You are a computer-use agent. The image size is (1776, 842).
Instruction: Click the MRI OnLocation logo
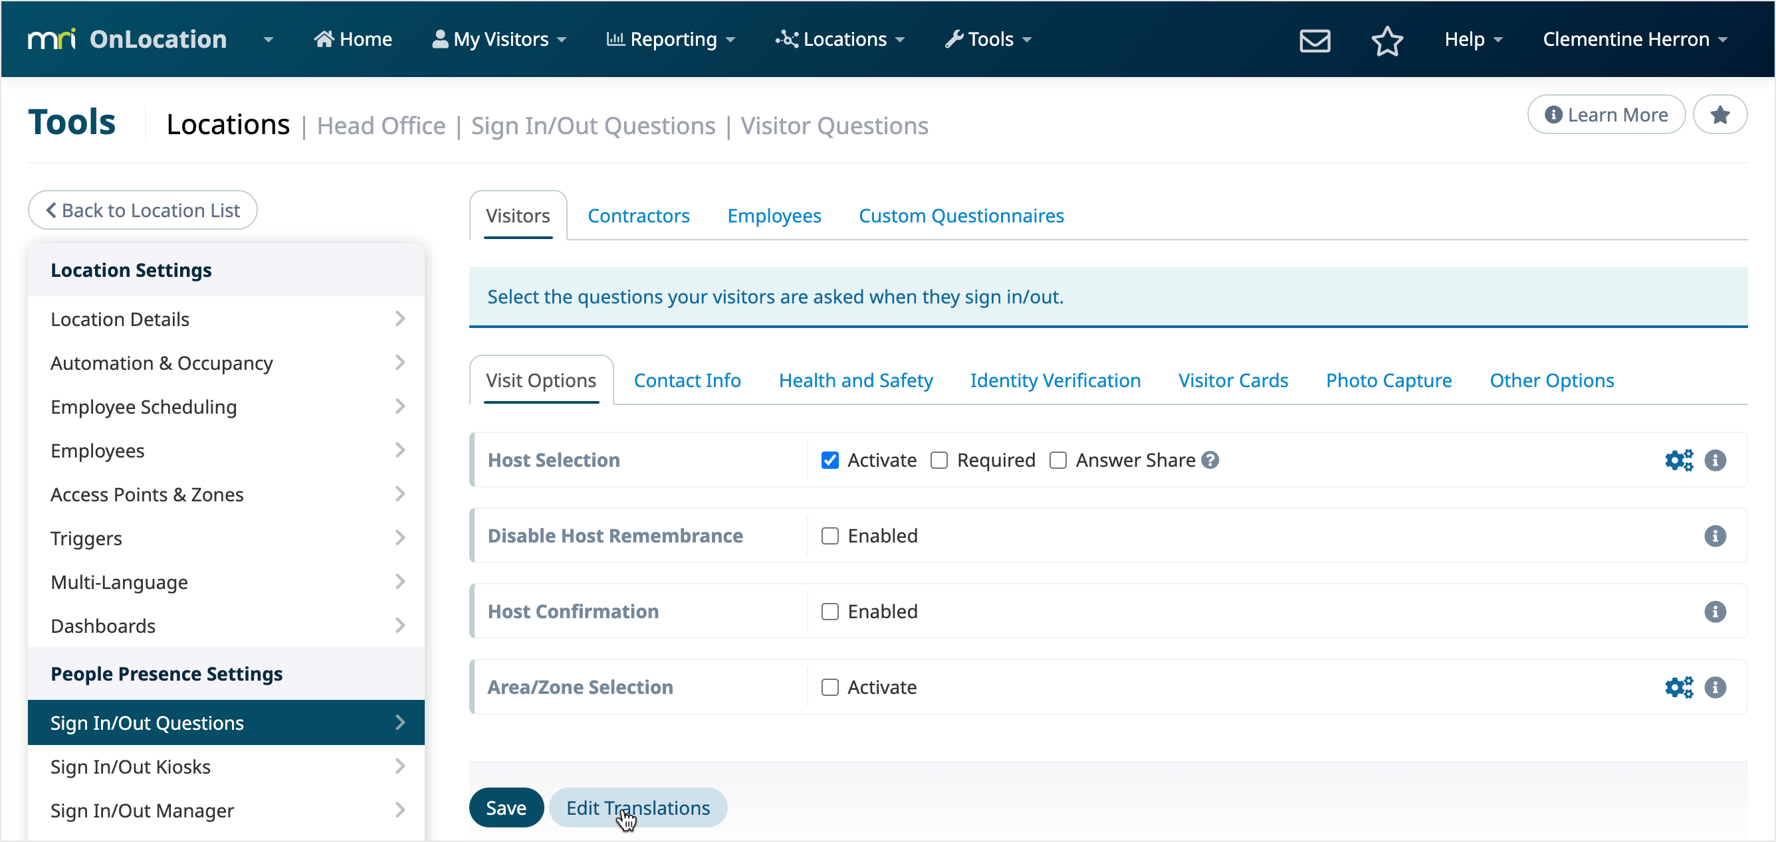127,39
